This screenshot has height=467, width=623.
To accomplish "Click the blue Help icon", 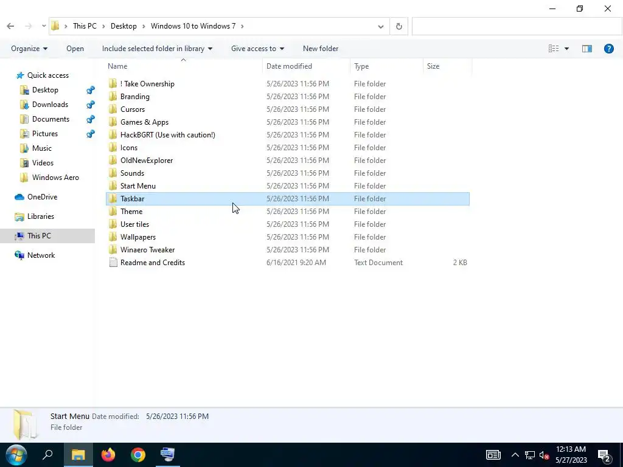I will point(608,49).
